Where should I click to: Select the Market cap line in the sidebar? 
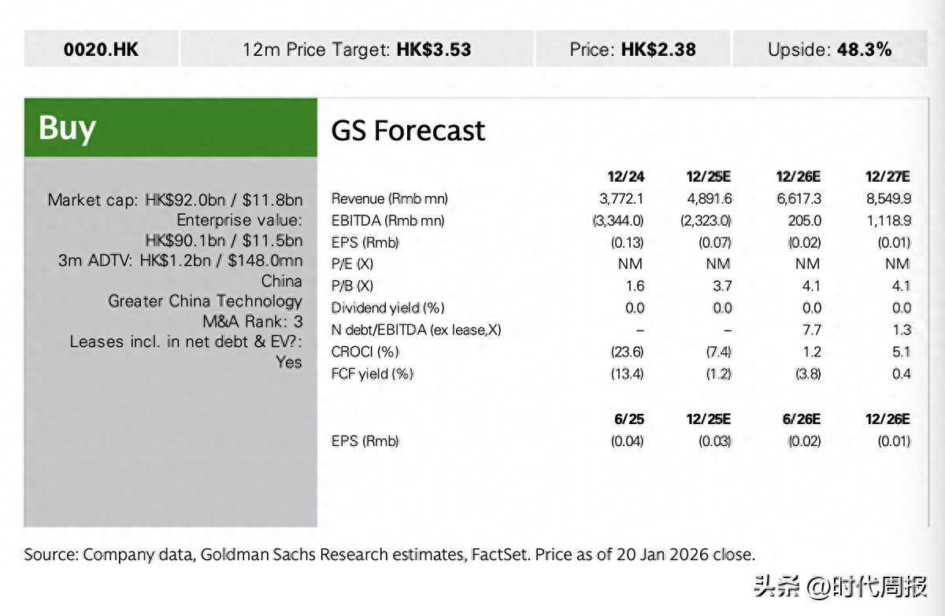175,200
